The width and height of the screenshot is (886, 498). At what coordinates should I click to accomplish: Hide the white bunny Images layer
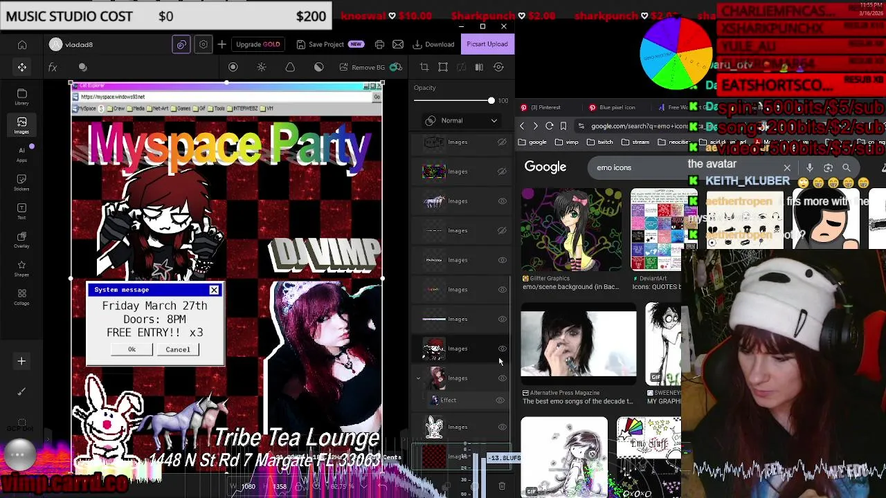pos(503,427)
